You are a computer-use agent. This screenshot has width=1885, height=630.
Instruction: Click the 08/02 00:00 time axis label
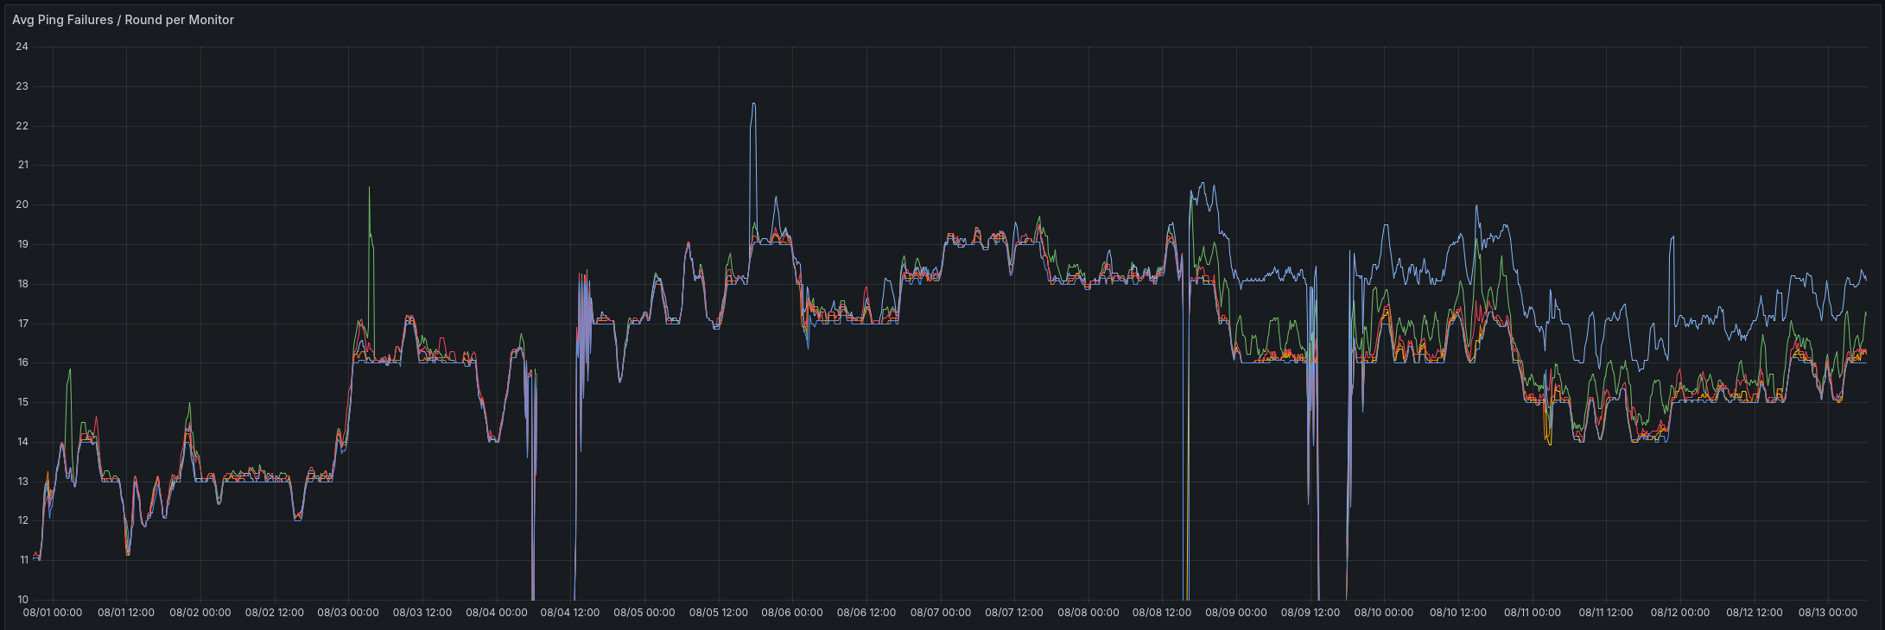pos(200,613)
